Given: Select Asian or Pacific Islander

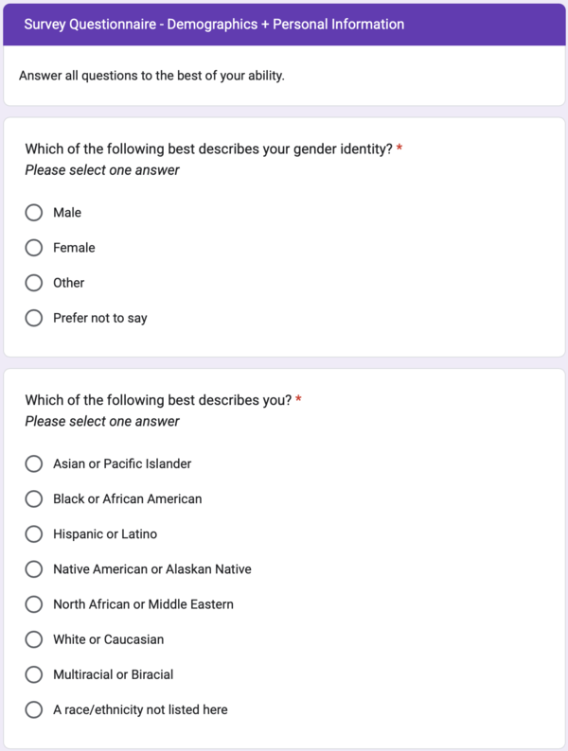Looking at the screenshot, I should (34, 463).
